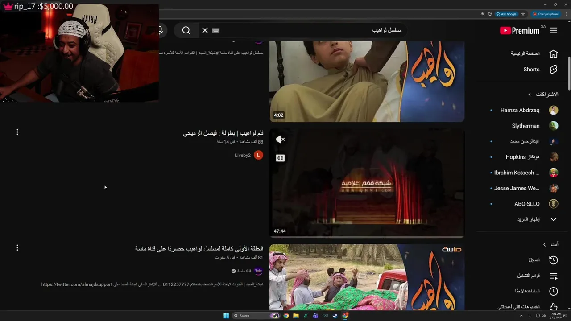Click the Liveby2 channel avatar
This screenshot has width=571, height=321.
(258, 155)
